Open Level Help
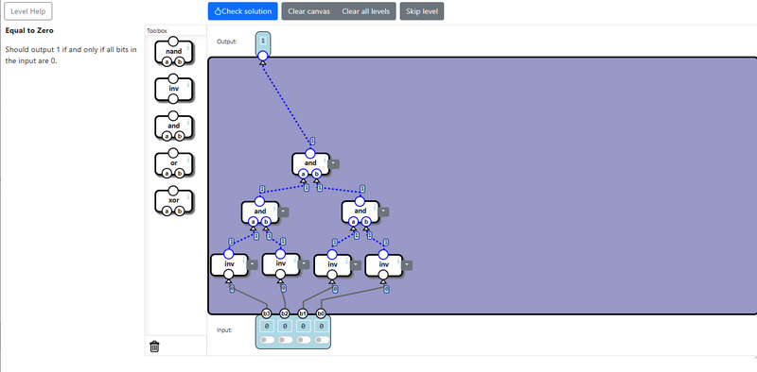 coord(28,11)
